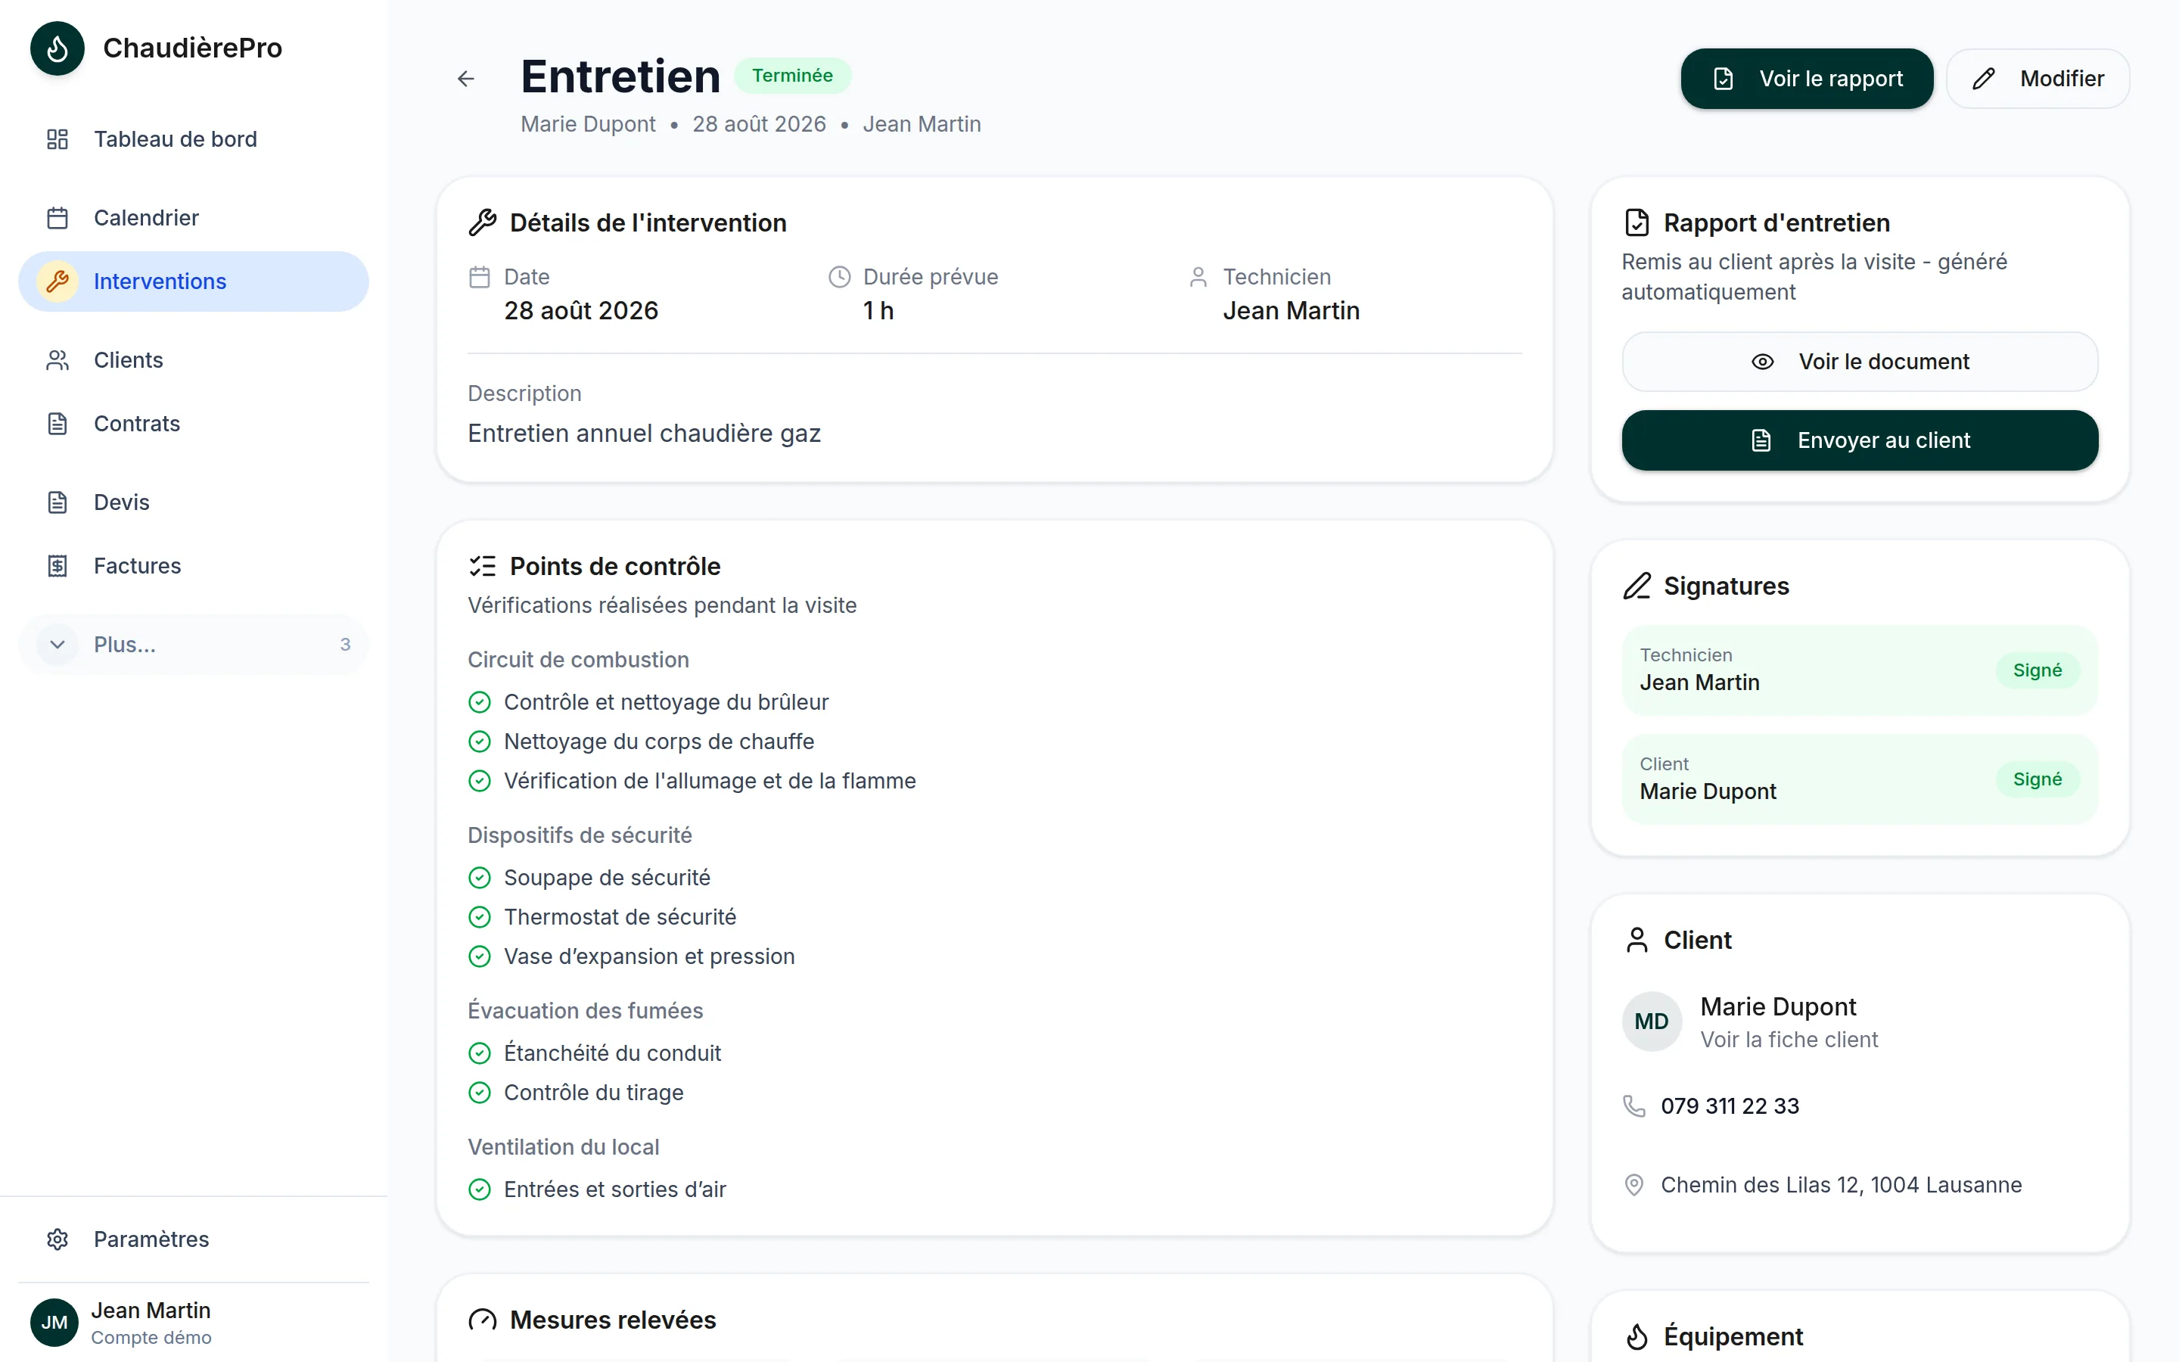Click the Devis document icon
The height and width of the screenshot is (1362, 2179).
58,502
